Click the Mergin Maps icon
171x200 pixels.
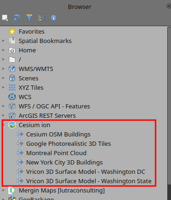(x=12, y=190)
